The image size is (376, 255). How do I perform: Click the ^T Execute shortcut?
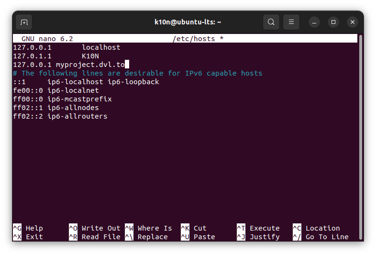(258, 228)
